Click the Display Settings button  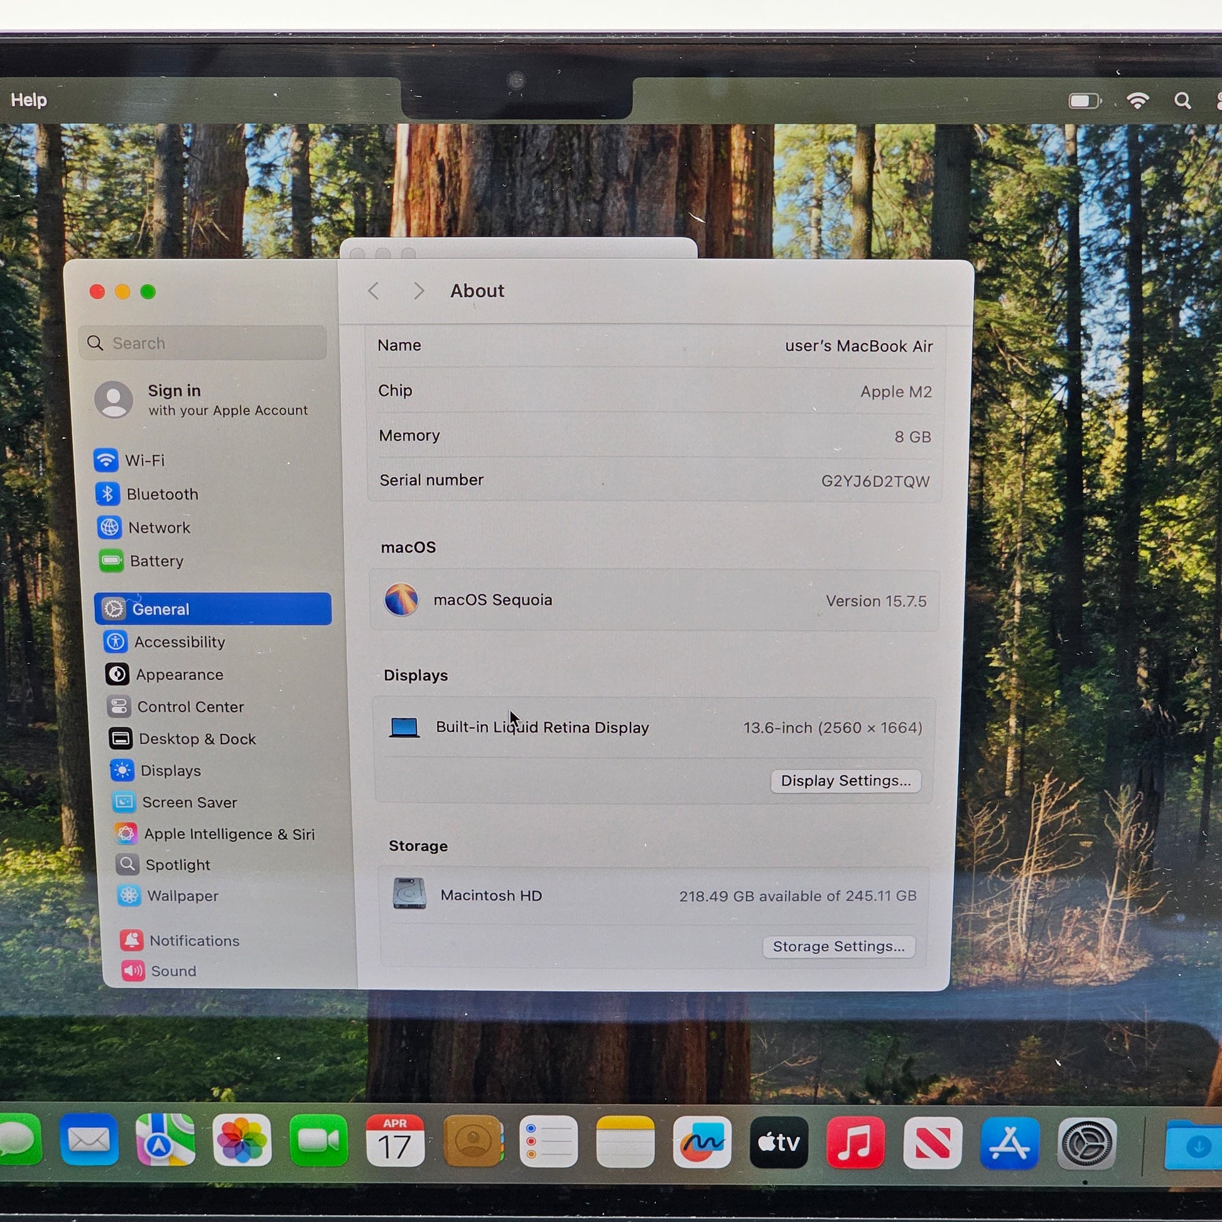pos(846,781)
